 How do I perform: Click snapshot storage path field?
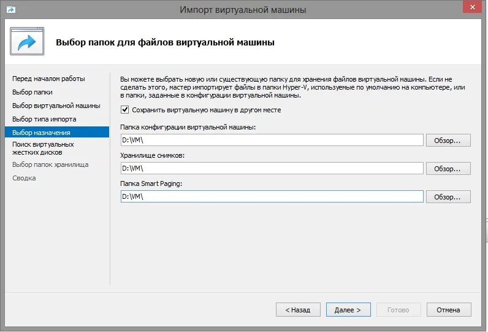point(272,169)
